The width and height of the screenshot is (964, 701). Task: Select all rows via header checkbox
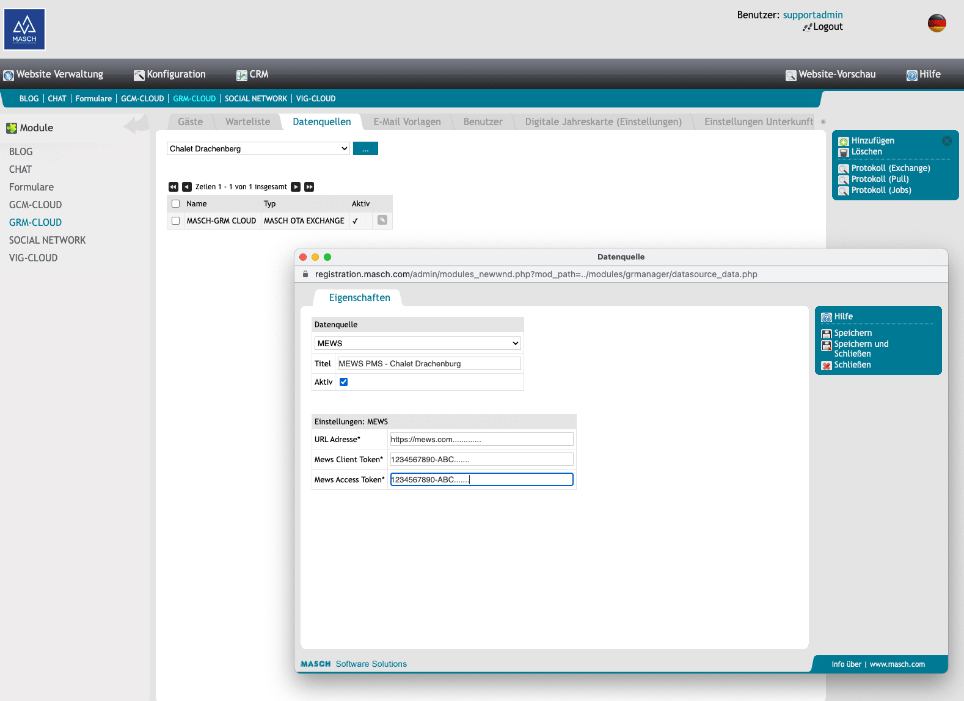[x=176, y=204]
